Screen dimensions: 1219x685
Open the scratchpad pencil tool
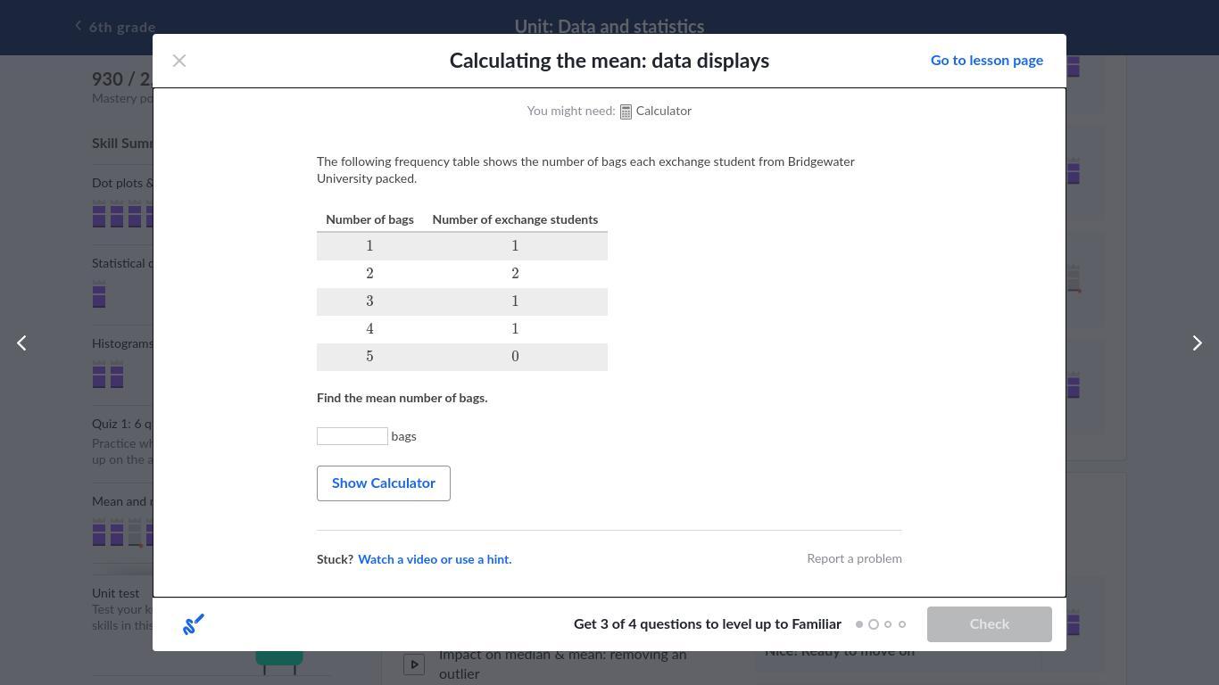194,624
